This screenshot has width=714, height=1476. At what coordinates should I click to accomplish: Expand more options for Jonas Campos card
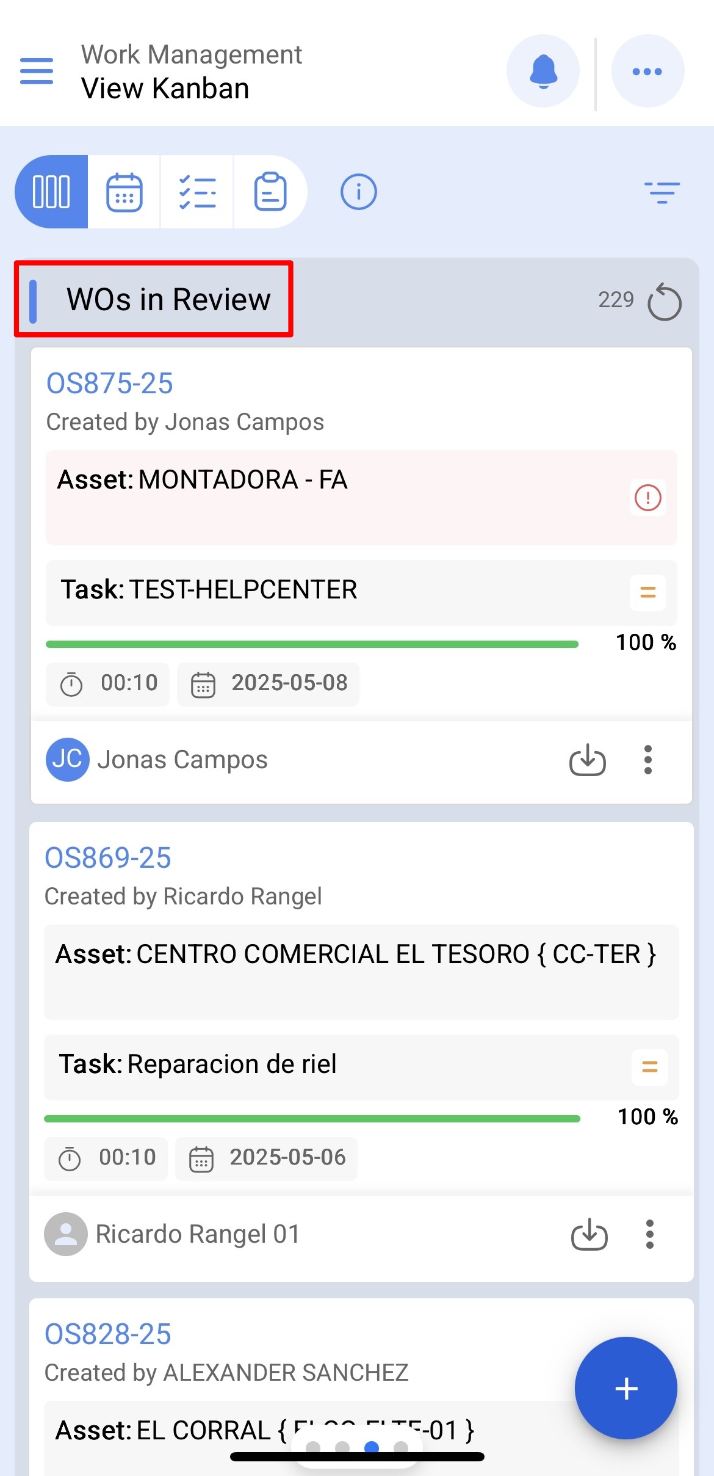tap(647, 760)
